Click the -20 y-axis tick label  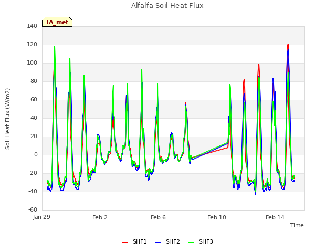33,173
